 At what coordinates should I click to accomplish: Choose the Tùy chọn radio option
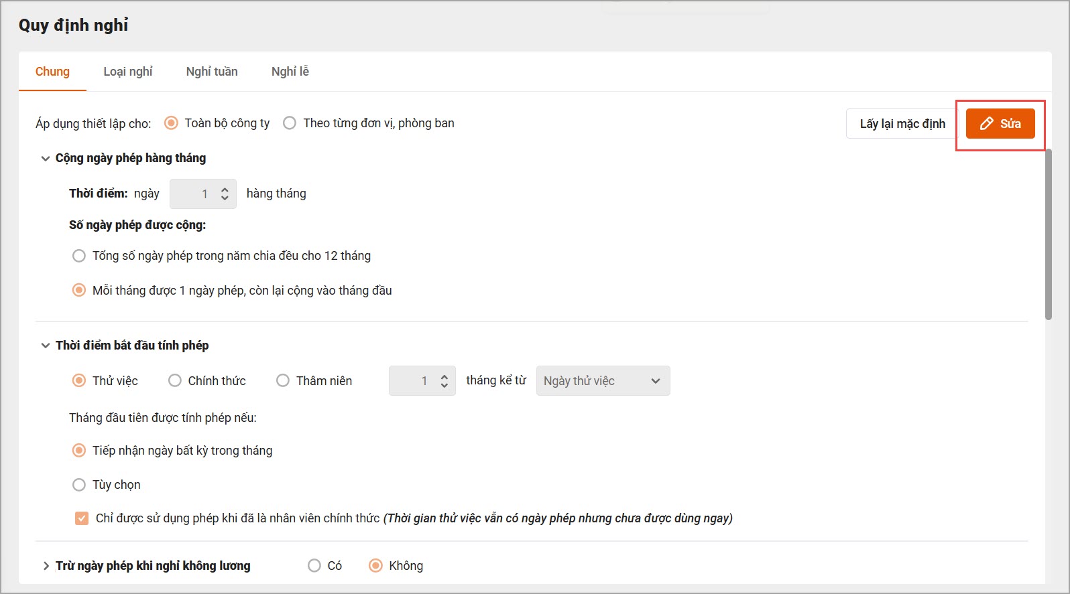(x=79, y=485)
